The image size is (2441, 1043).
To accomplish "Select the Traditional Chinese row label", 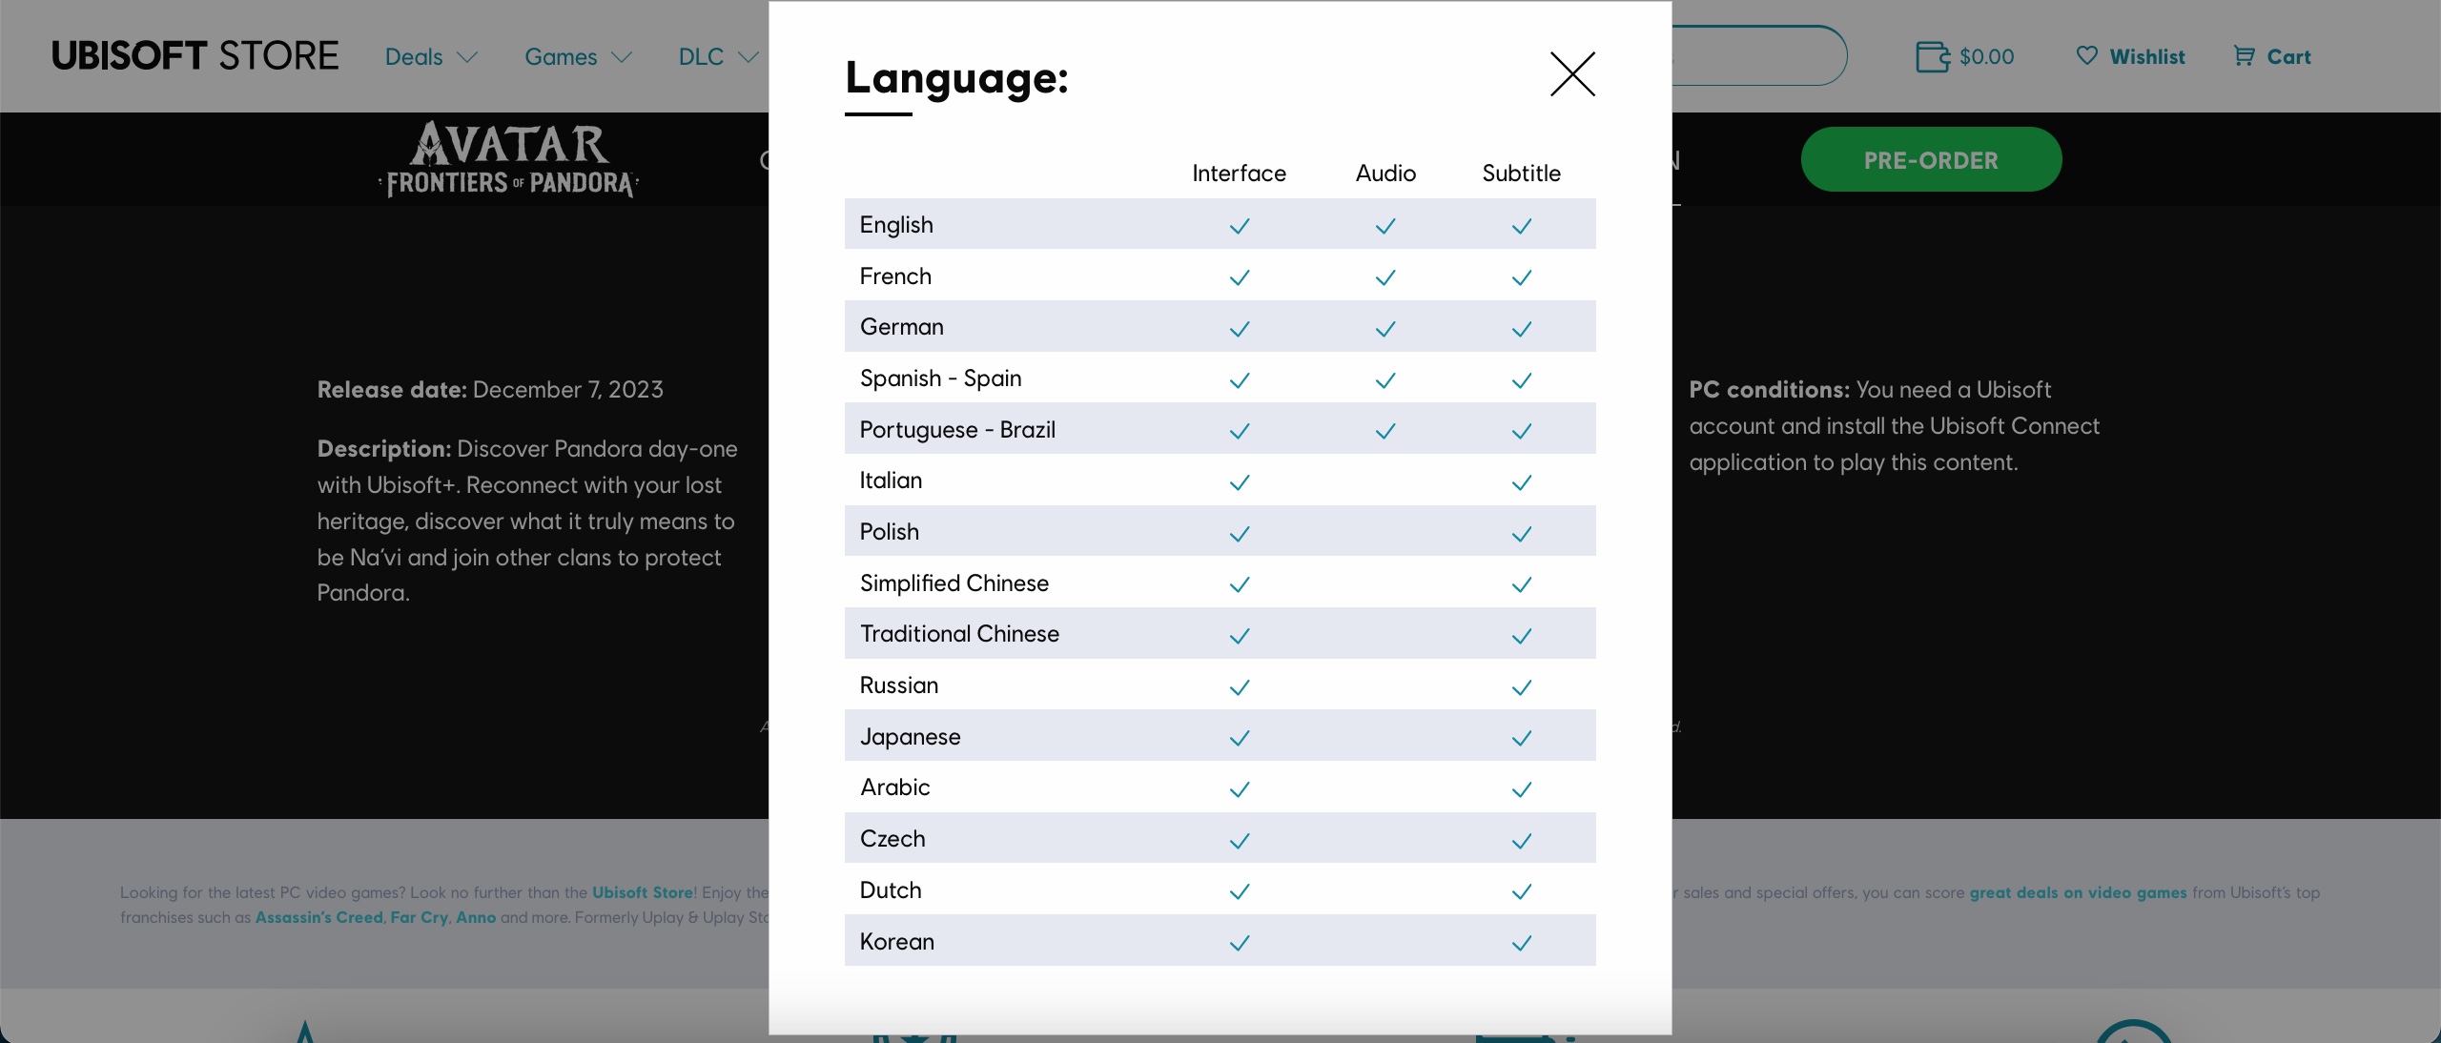I will coord(959,634).
